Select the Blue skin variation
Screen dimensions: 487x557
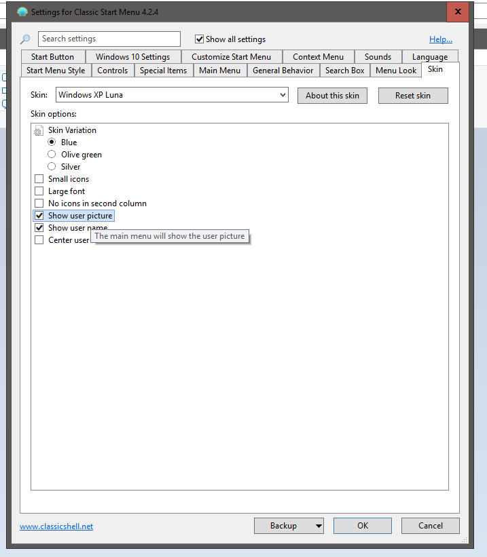pyautogui.click(x=52, y=142)
